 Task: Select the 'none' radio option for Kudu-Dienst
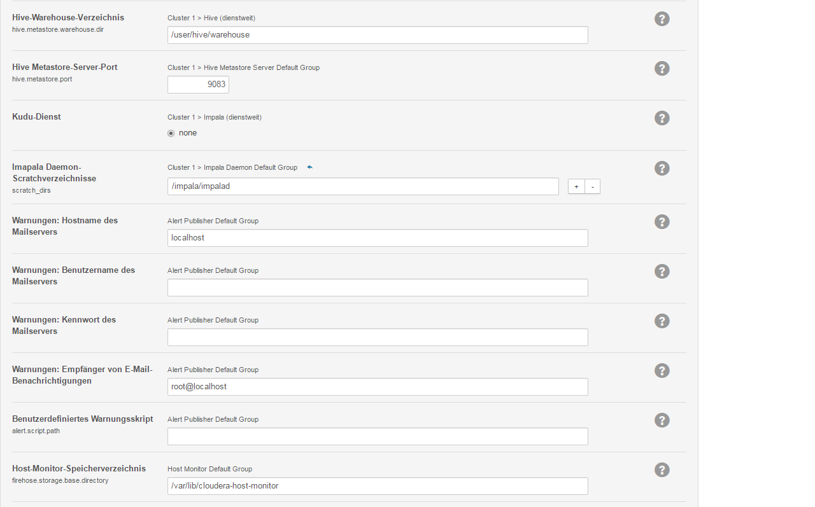pyautogui.click(x=171, y=133)
